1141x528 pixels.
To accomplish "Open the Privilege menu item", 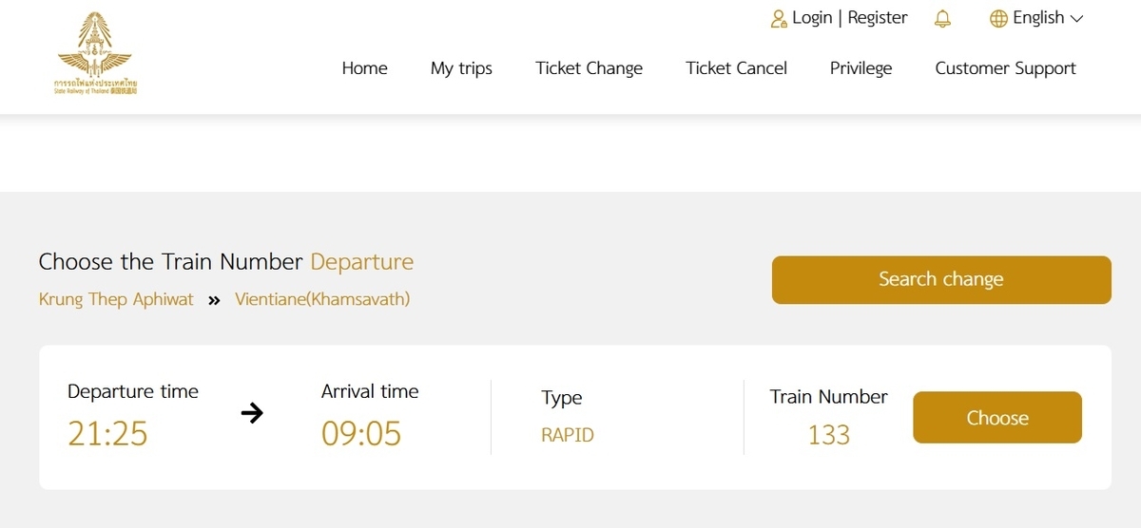I will pos(861,68).
